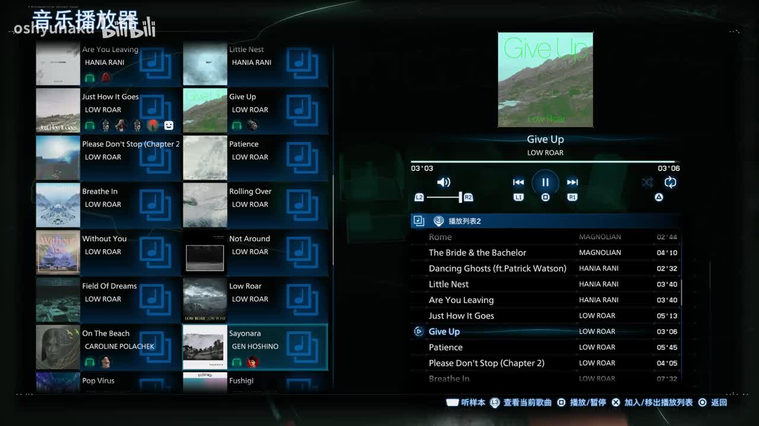Viewport: 759px width, 426px height.
Task: Select Rome in the playlist
Action: click(x=546, y=237)
